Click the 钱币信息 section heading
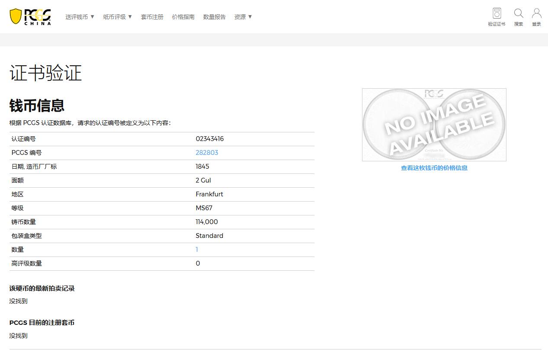Image resolution: width=548 pixels, height=356 pixels. tap(37, 106)
